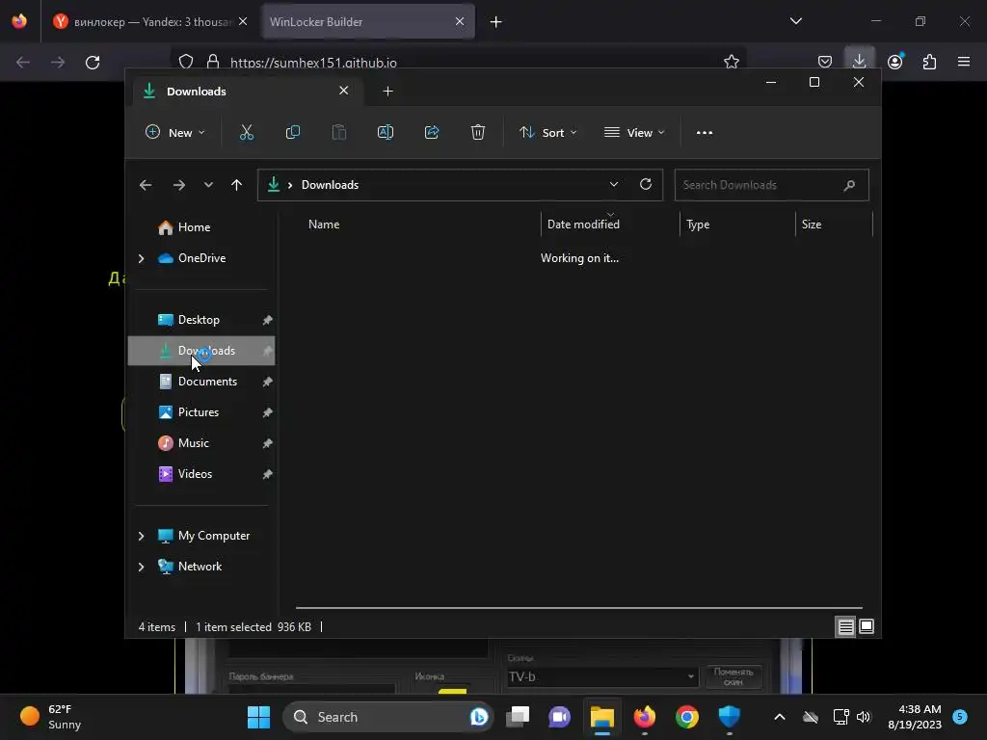Expand the address bar history dropdown
Viewport: 987px width, 740px height.
(614, 184)
